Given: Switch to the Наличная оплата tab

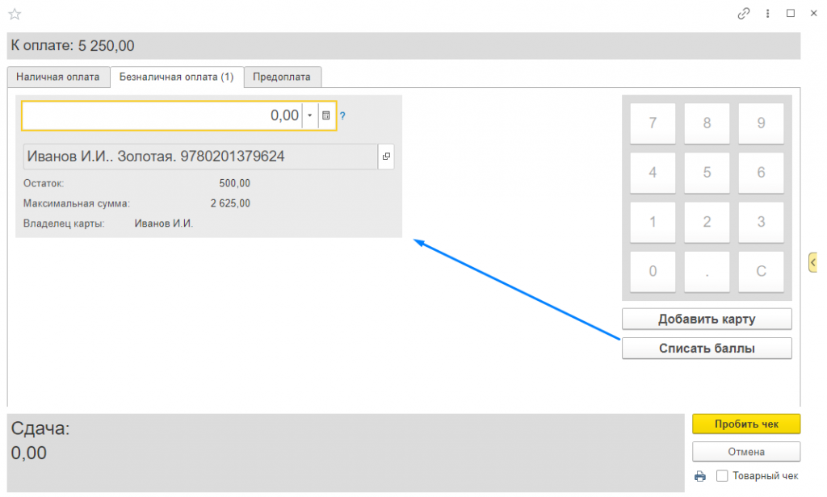Looking at the screenshot, I should (58, 77).
